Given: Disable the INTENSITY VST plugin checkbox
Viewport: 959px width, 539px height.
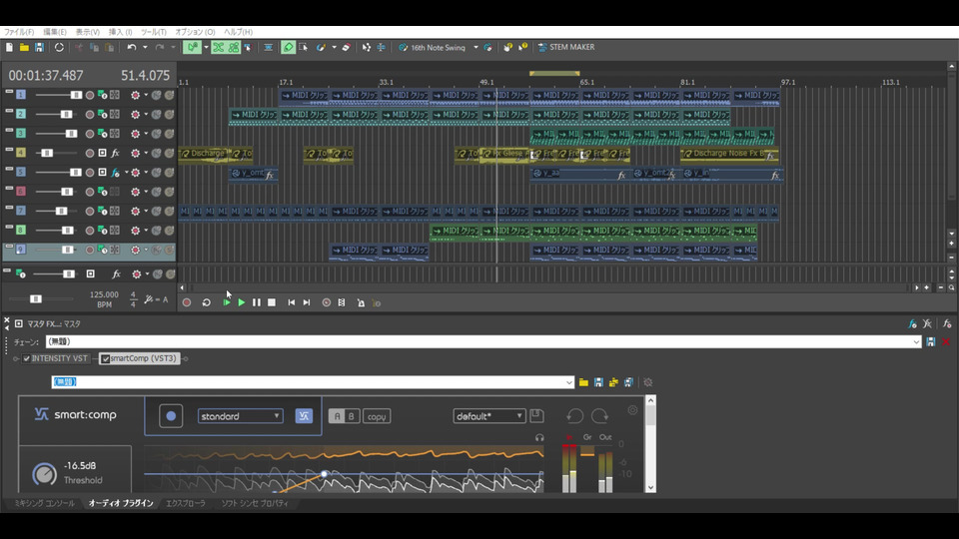Looking at the screenshot, I should (27, 358).
